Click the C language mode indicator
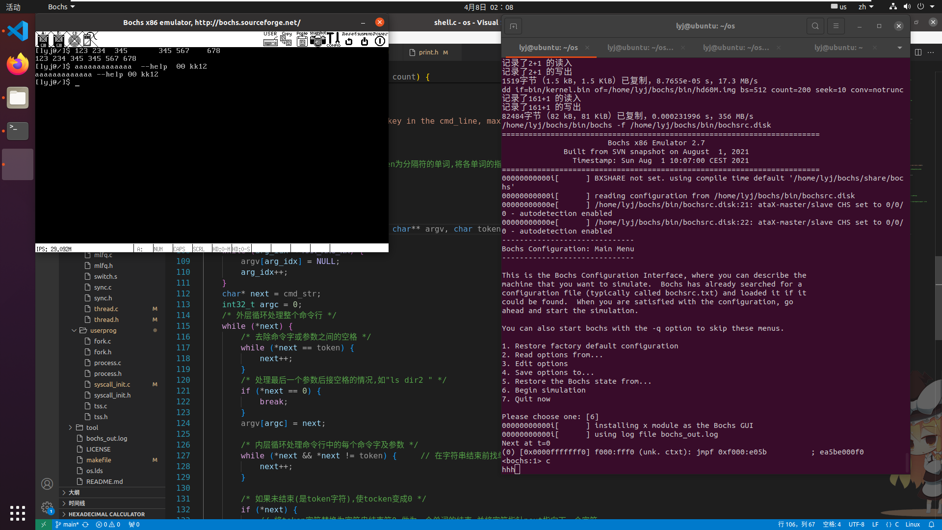 892,525
